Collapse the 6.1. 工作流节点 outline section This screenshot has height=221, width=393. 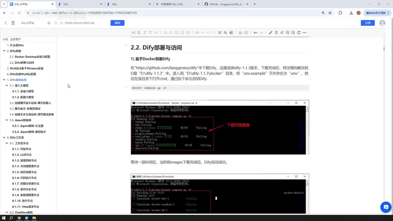(7, 143)
